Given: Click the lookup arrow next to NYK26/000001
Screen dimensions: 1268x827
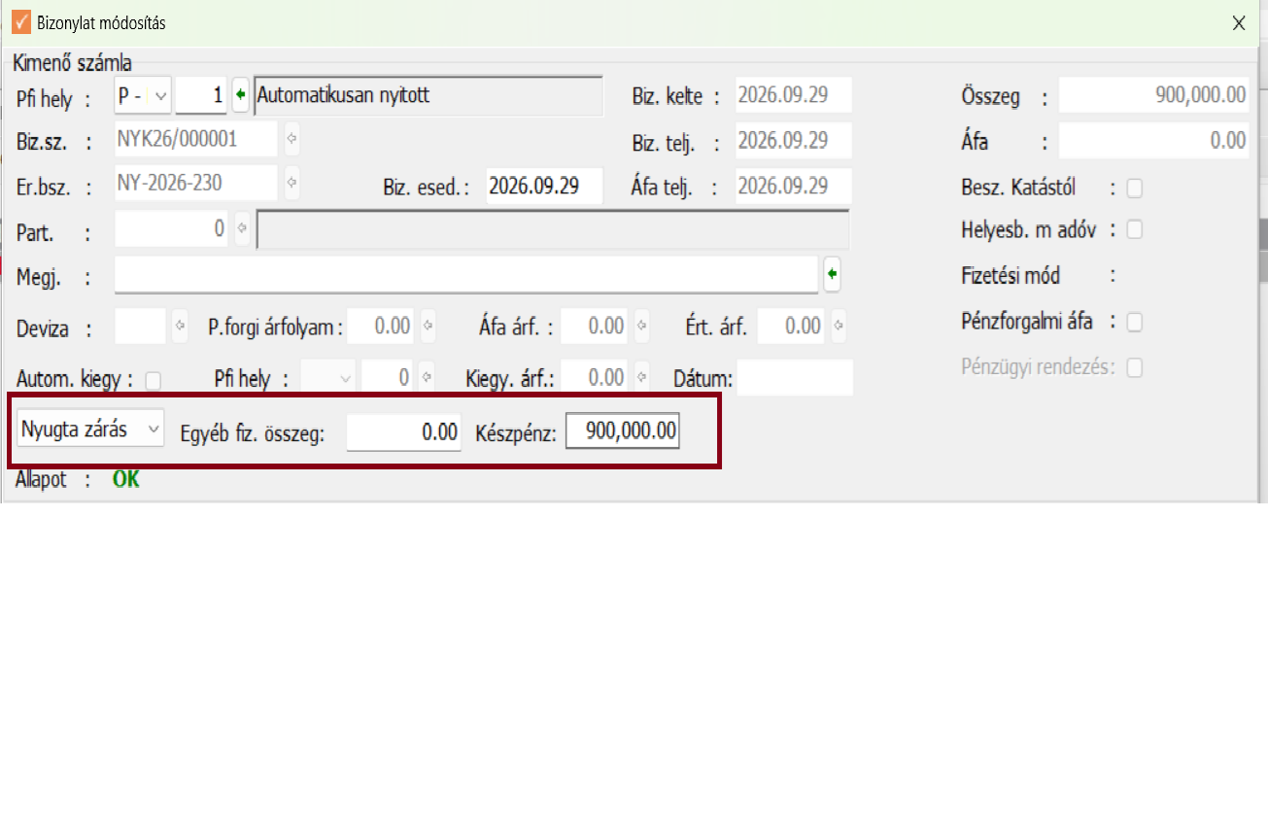Looking at the screenshot, I should tap(292, 140).
